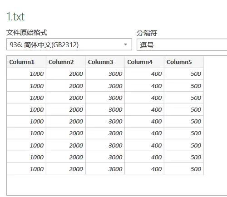Viewport: 227px width, 197px height.
Task: Click the 分隔符 label
Action: pyautogui.click(x=147, y=33)
